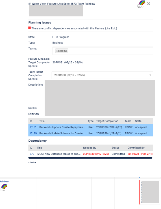Click the Rainbow team link in background board
This screenshot has width=161, height=209.
coord(4,182)
